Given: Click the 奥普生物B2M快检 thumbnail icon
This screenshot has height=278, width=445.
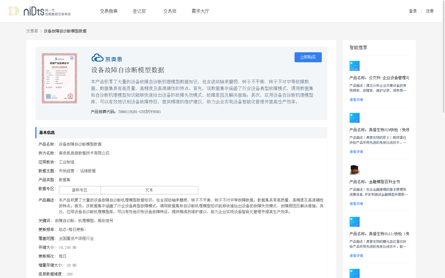Looking at the screenshot, I should coord(355,118).
